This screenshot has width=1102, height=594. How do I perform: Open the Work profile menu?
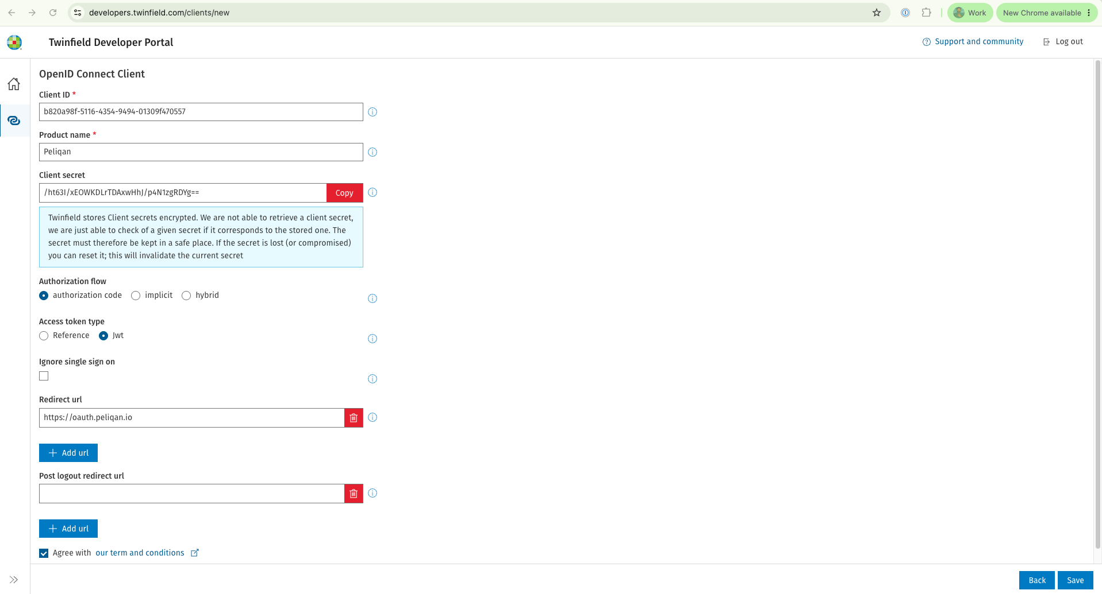point(970,13)
